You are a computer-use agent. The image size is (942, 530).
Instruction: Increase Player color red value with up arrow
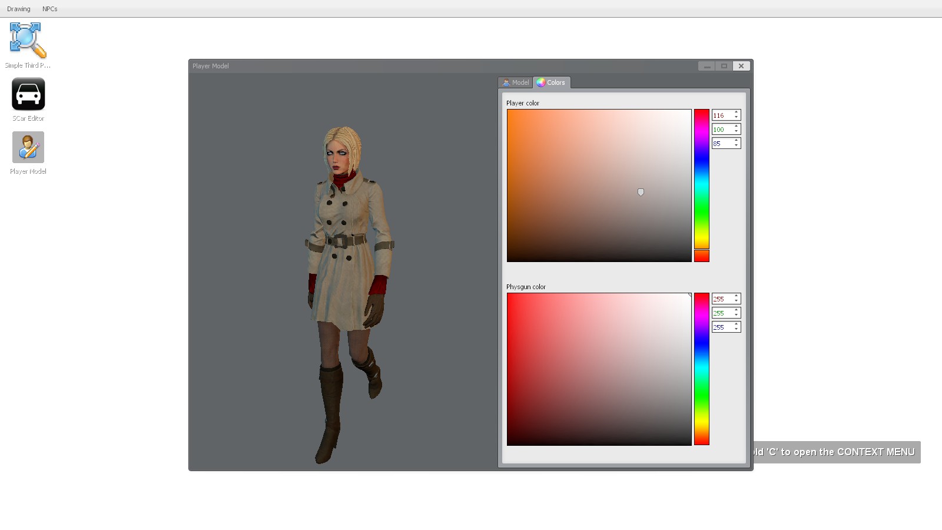point(736,112)
